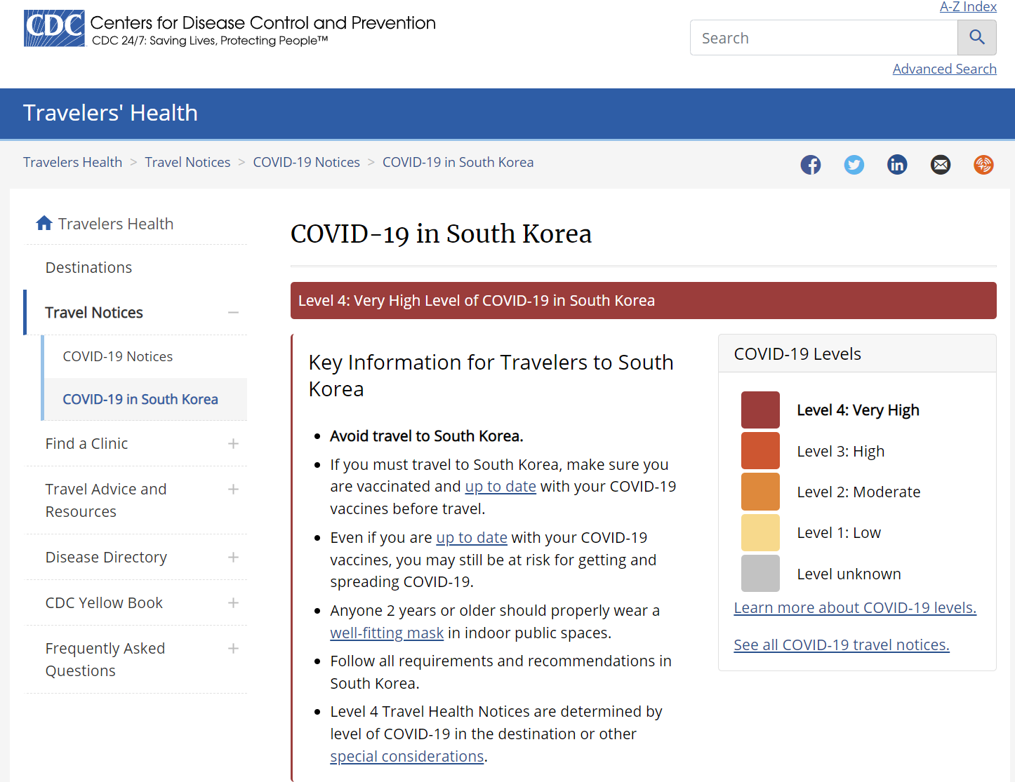Open first 'up to date' link about vaccination

click(500, 486)
